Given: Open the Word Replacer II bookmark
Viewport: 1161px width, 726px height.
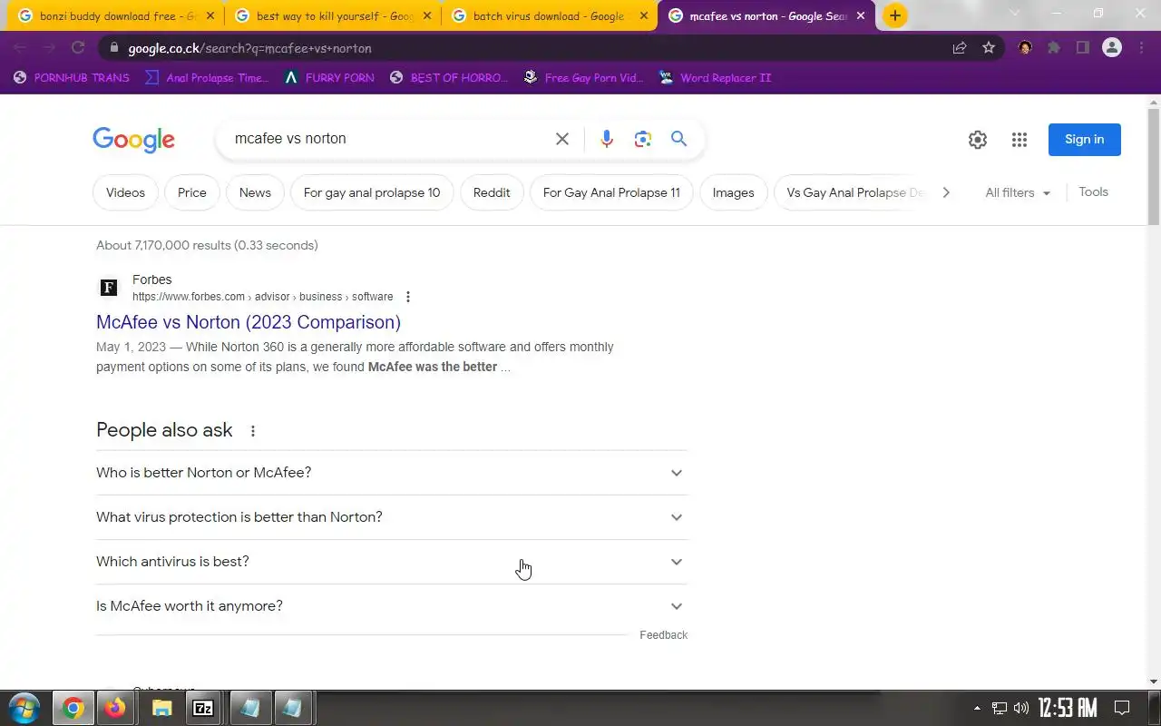Looking at the screenshot, I should pos(715,78).
